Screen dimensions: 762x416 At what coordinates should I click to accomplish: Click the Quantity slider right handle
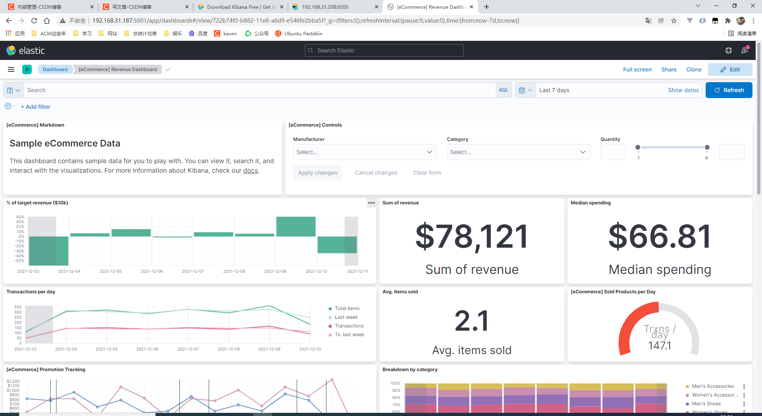pyautogui.click(x=707, y=147)
